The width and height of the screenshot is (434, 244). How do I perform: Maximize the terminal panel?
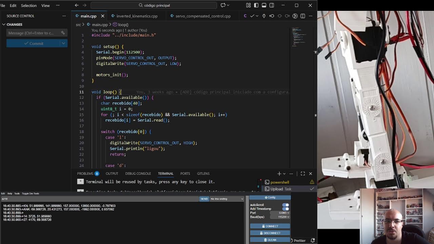tap(303, 174)
